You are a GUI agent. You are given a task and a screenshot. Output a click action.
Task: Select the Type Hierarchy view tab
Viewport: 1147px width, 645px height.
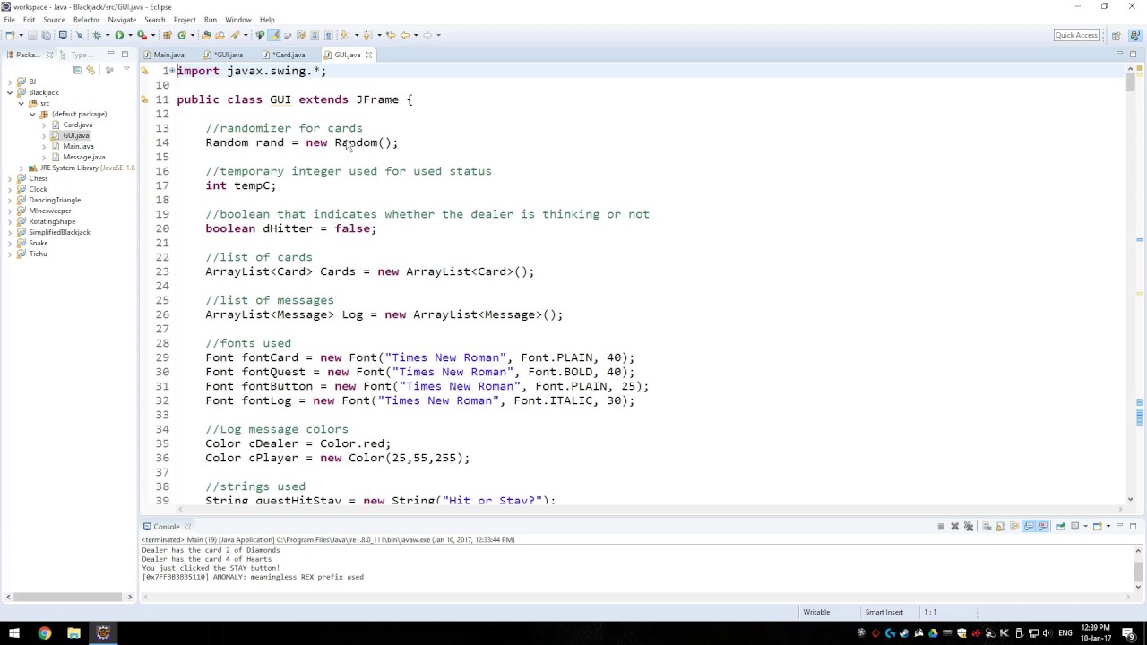click(x=77, y=55)
